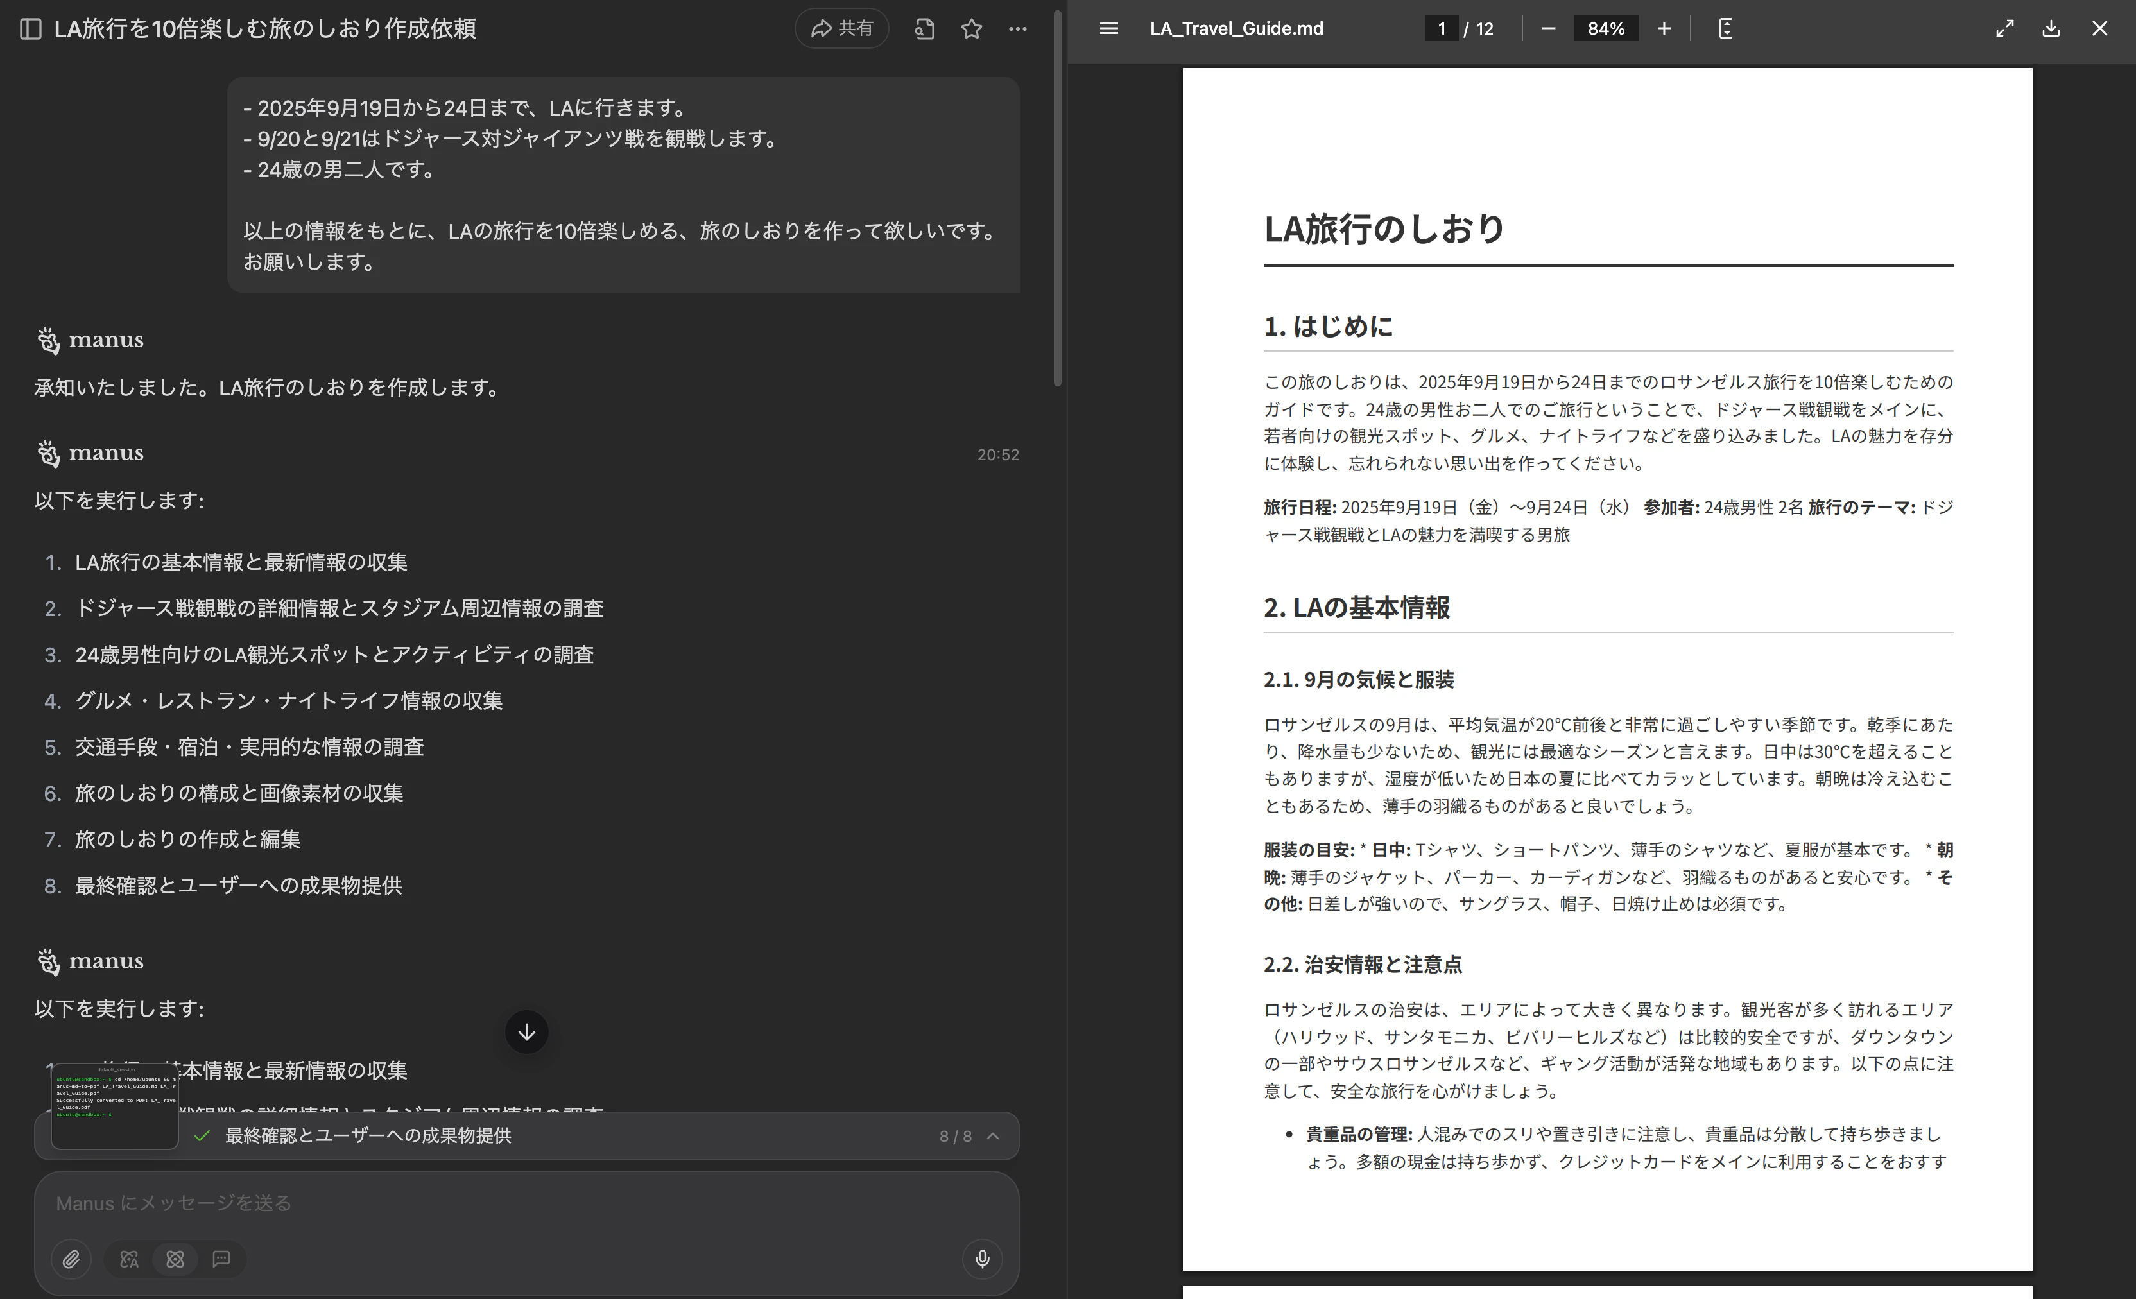
Task: Start voice input with the microphone icon
Action: (982, 1259)
